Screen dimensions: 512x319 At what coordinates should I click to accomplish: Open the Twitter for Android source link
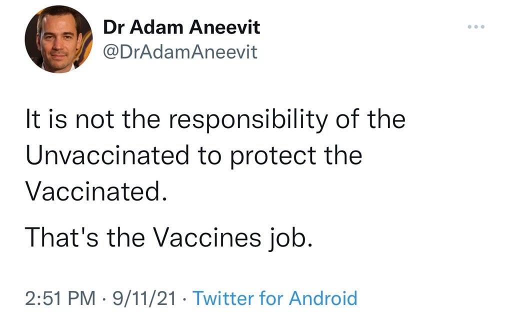point(274,298)
